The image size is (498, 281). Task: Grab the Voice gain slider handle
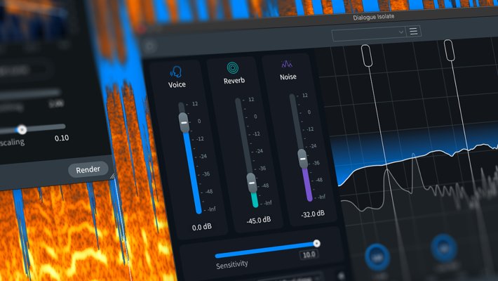[183, 121]
